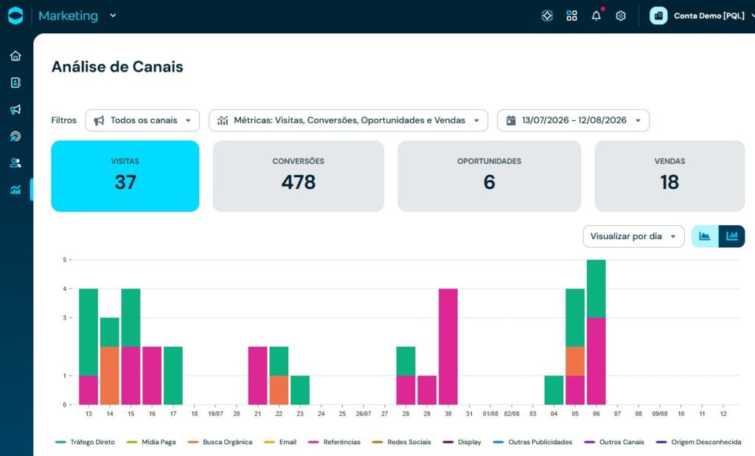This screenshot has height=456, width=755.
Task: Click the orange segment on day 14
Action: coord(110,376)
